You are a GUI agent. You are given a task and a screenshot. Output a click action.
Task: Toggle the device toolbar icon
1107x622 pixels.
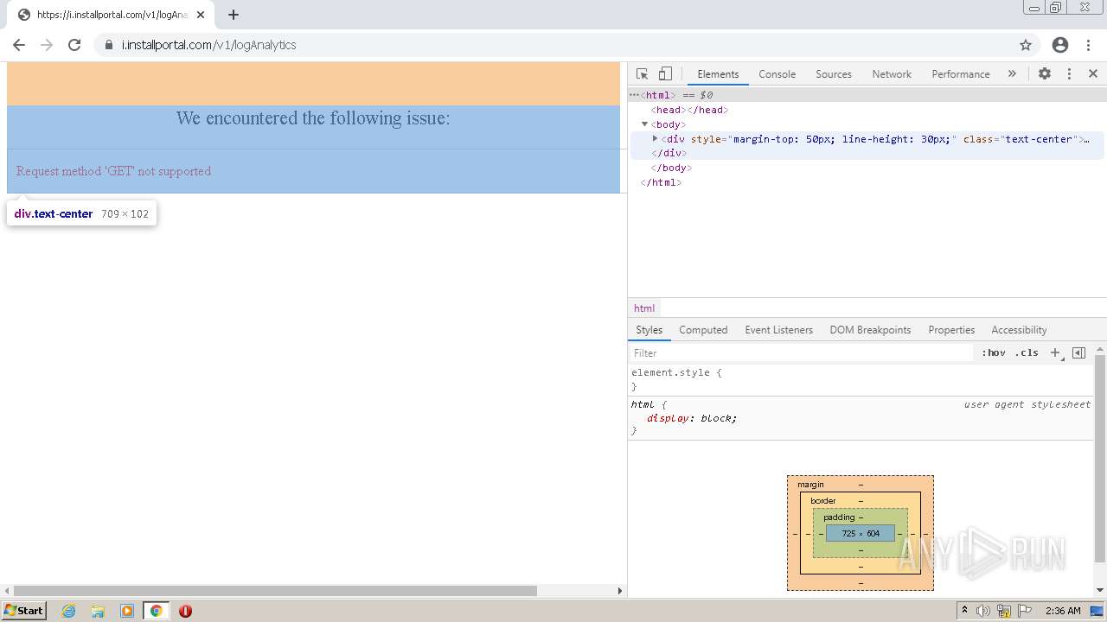[x=665, y=74]
